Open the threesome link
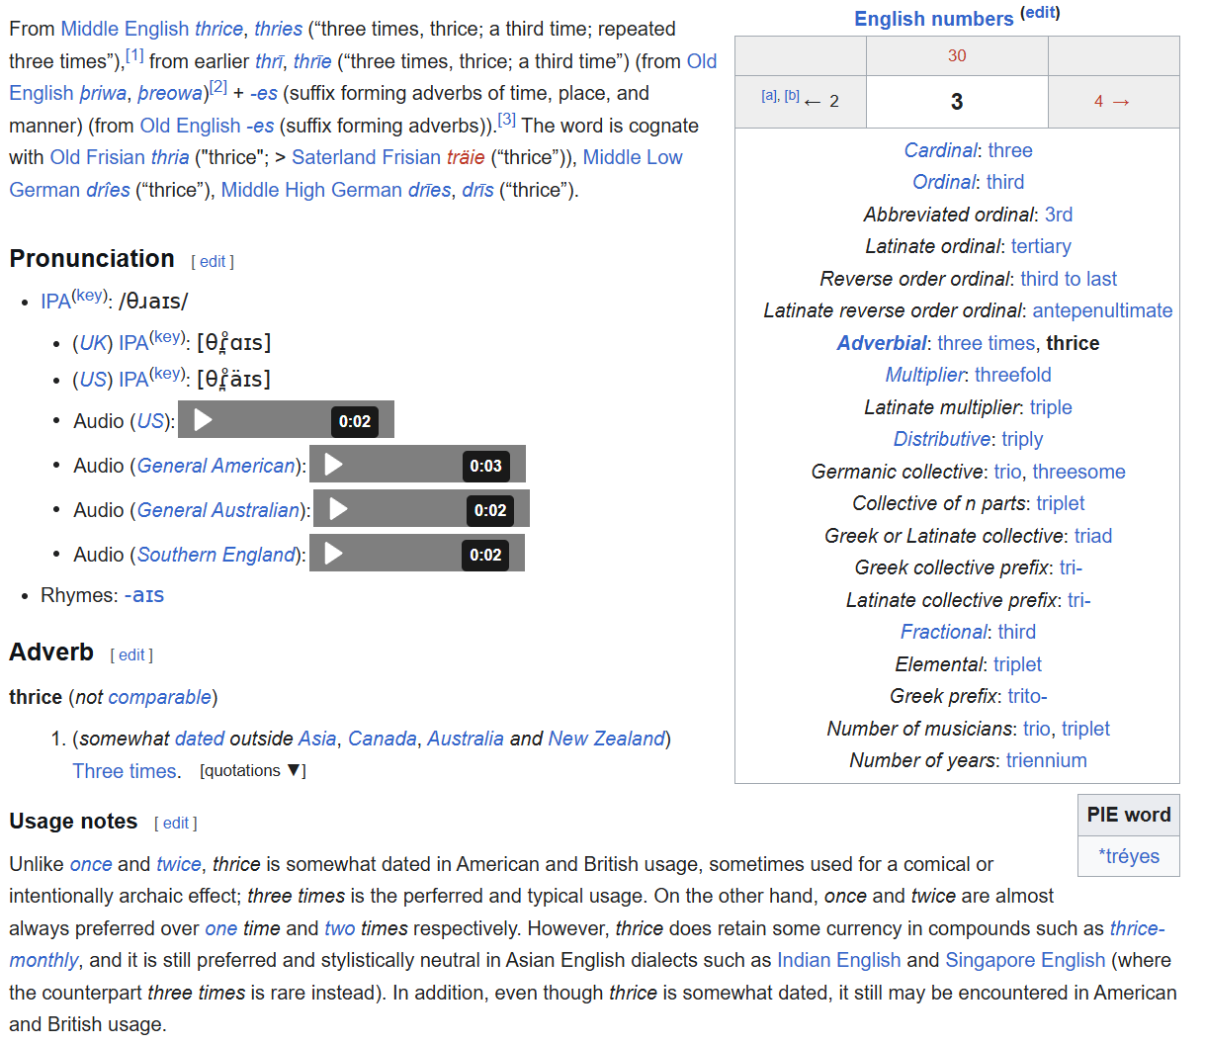This screenshot has height=1045, width=1205. pyautogui.click(x=1078, y=472)
